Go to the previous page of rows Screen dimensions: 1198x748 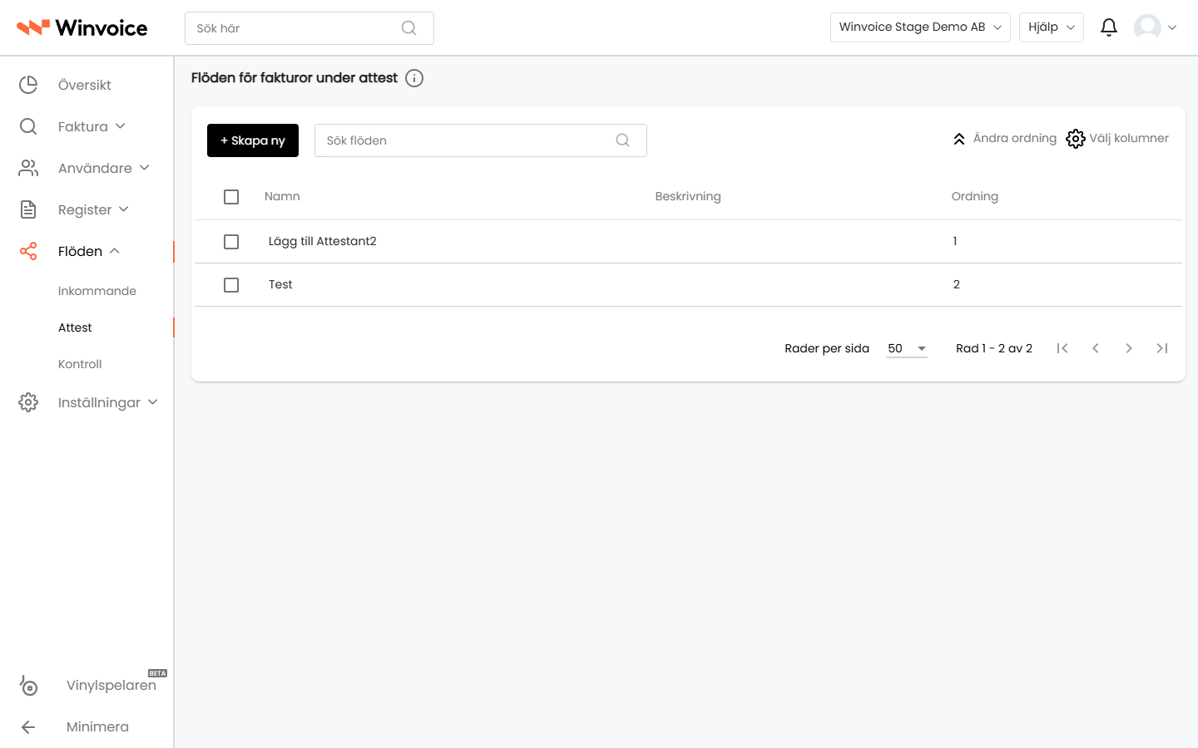[x=1096, y=348]
